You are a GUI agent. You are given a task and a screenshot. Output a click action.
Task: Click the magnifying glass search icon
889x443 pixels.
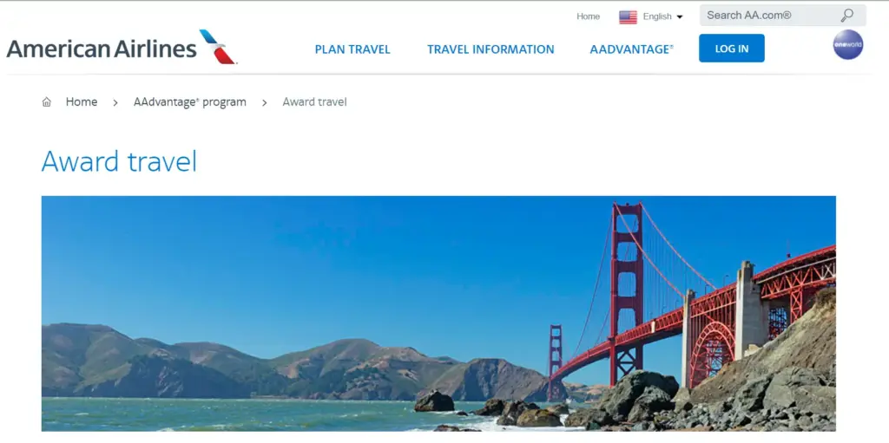(847, 16)
